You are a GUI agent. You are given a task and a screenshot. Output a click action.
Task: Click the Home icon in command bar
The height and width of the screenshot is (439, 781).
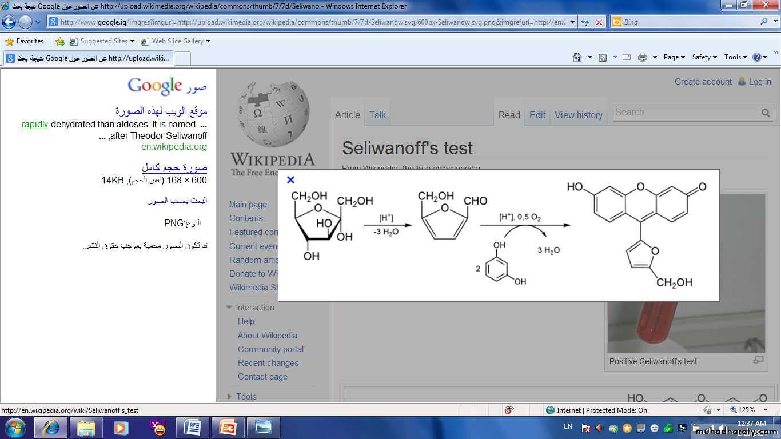577,57
